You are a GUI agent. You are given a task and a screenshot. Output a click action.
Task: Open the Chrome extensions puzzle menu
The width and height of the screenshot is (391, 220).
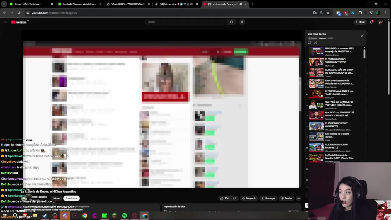pyautogui.click(x=360, y=13)
